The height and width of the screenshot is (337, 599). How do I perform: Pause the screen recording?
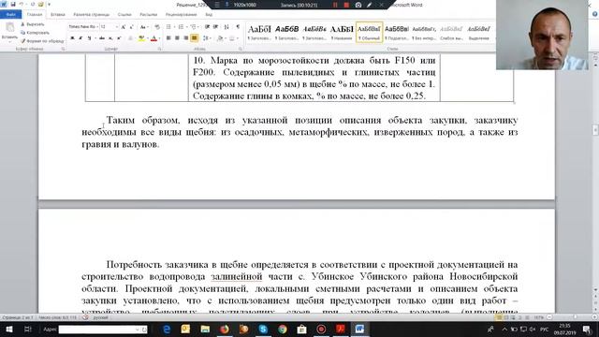click(x=335, y=5)
